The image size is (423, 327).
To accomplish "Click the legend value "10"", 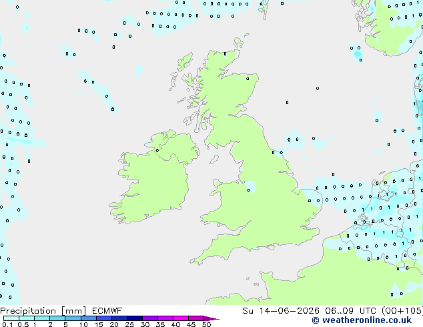I will [83, 324].
